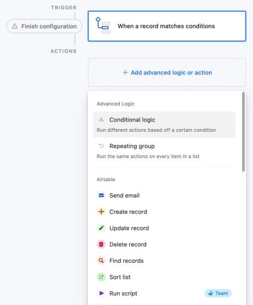Viewport: 253px width, 305px height.
Task: Click the ACTIONS label
Action: coord(64,51)
